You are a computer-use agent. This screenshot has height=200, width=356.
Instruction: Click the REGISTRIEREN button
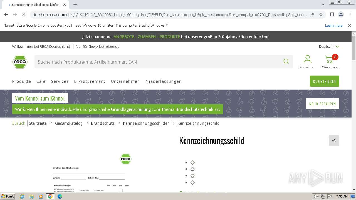point(325,81)
